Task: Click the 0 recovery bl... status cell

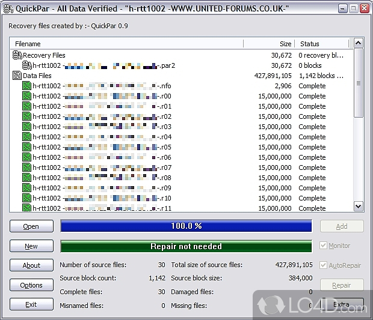Action: 321,55
